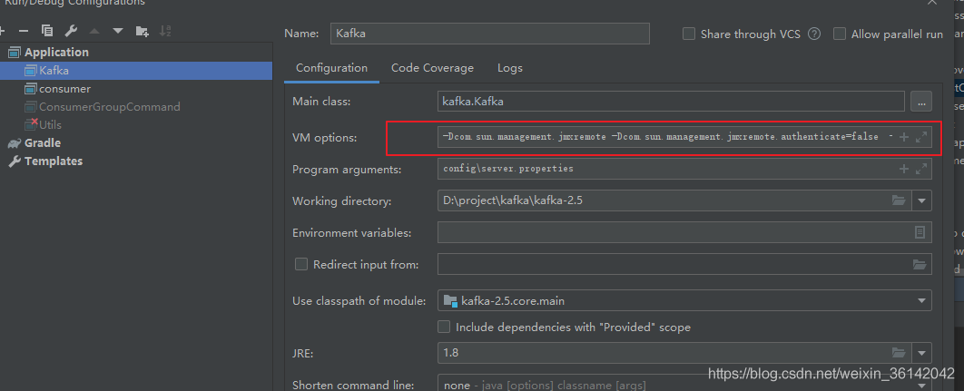This screenshot has width=964, height=391.
Task: Browse file for Redirect input from
Action: point(920,264)
